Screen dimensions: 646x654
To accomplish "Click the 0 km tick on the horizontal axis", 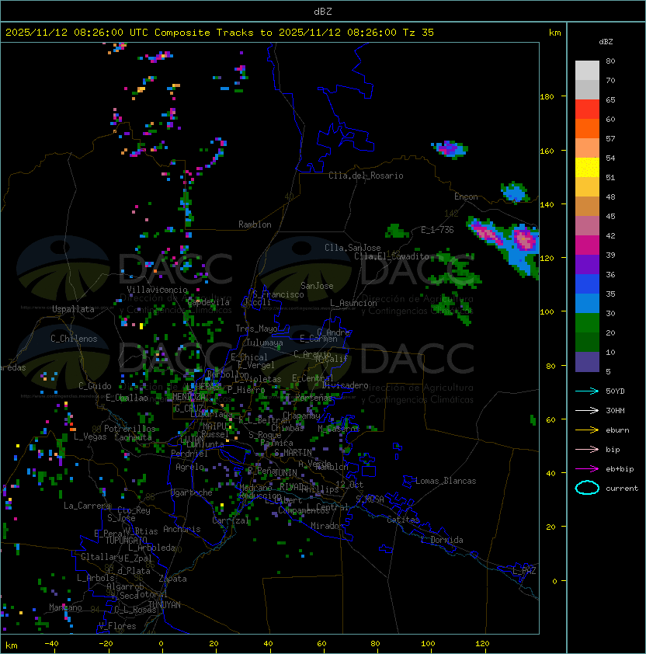I will 161,644.
